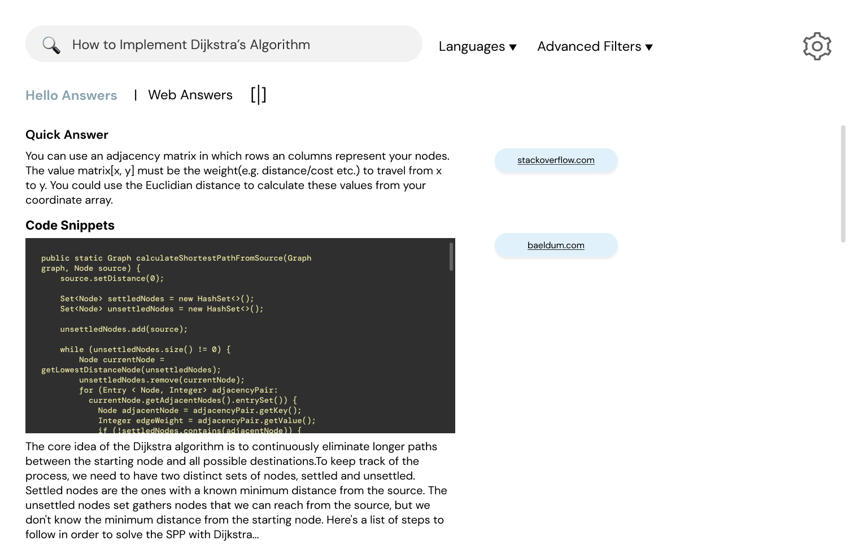The image size is (854, 554).
Task: Click the line starting 'Set<Node> settledNodes'
Action: pyautogui.click(x=157, y=299)
